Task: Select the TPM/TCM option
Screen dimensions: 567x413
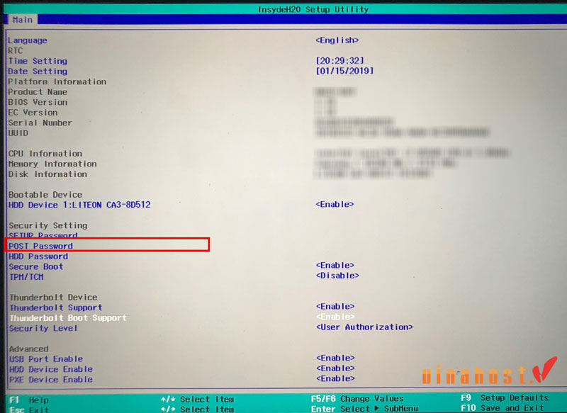Action: point(26,277)
